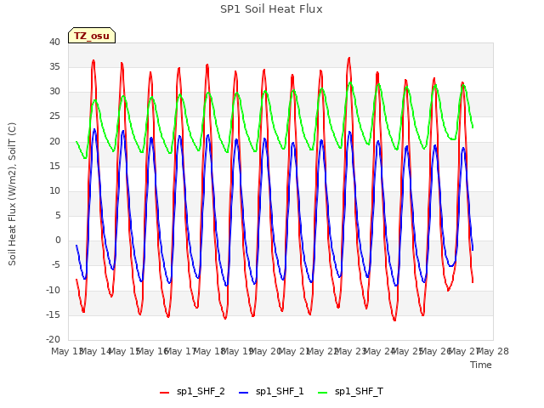Click the -10 y-axis tick label
This screenshot has width=544, height=408.
click(53, 290)
